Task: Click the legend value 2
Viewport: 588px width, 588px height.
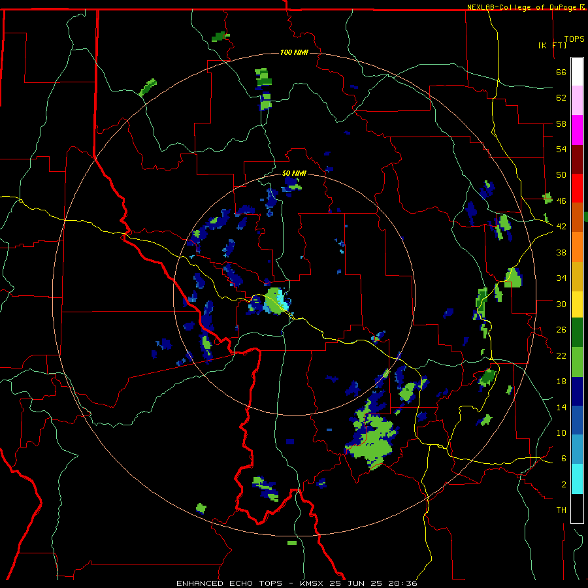Action: pos(564,485)
